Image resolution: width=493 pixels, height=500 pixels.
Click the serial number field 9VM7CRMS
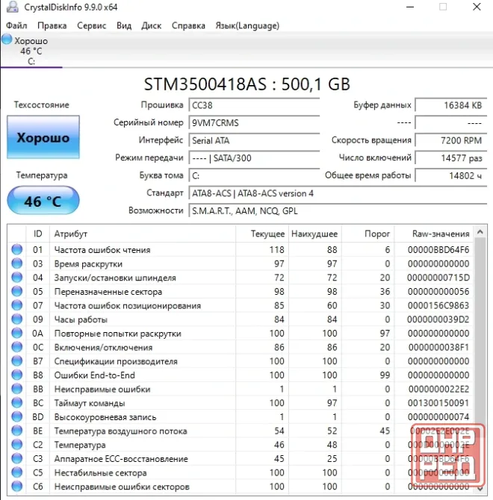coord(254,123)
